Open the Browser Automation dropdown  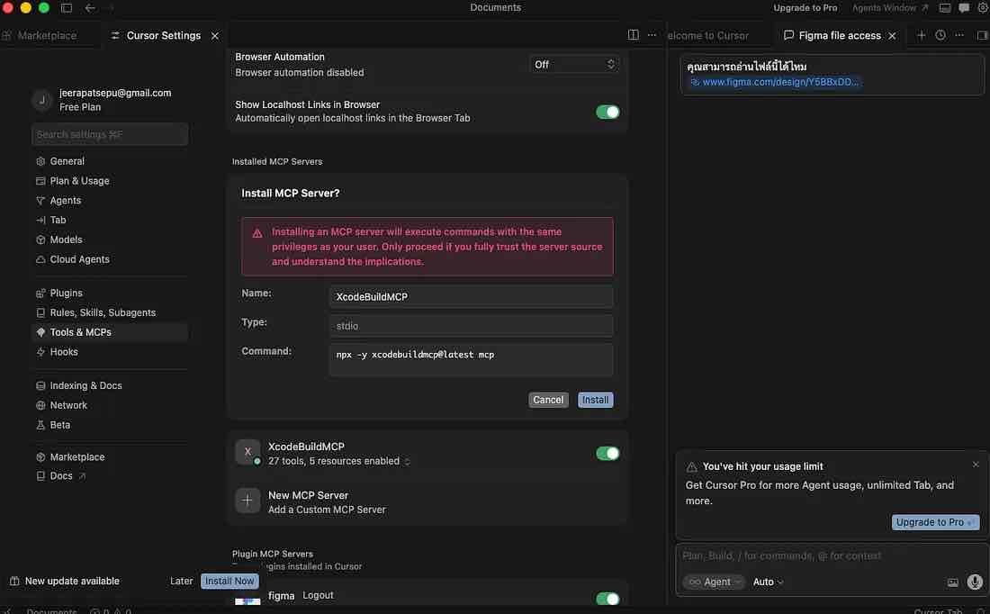[574, 65]
